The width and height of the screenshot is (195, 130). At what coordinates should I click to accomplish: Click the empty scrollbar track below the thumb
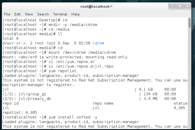tap(189, 77)
